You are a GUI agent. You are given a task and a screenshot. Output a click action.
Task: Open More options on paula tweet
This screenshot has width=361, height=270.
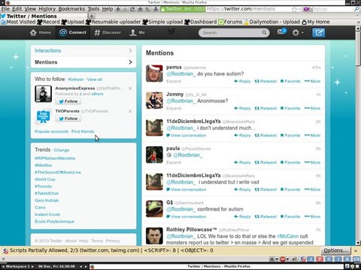312,163
